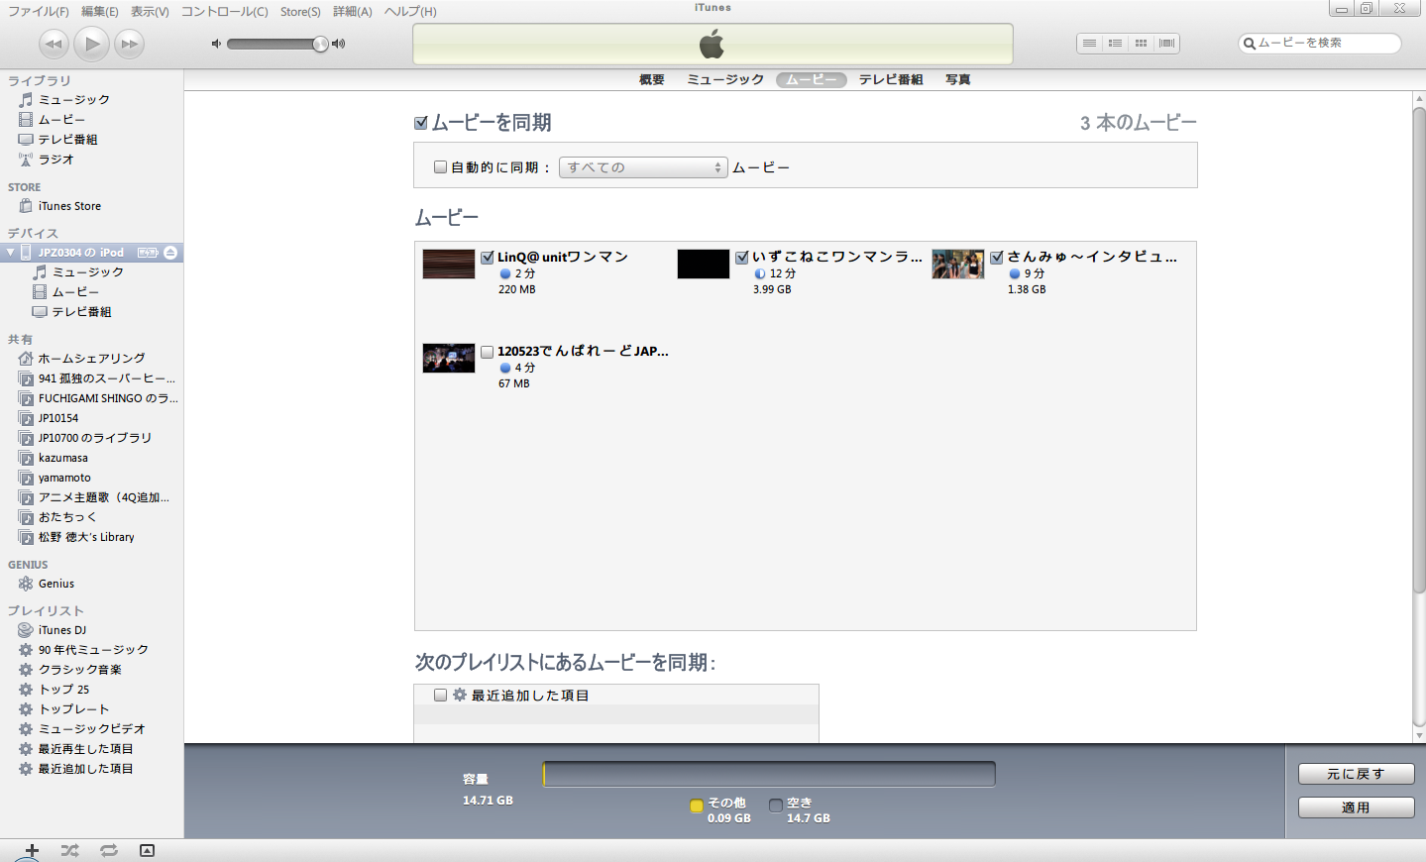Click the iPod capacity bar
The height and width of the screenshot is (862, 1426).
[769, 774]
